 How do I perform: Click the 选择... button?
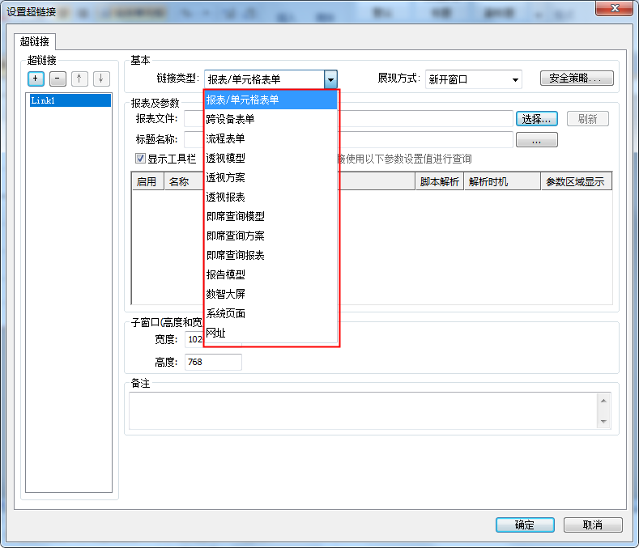(537, 119)
